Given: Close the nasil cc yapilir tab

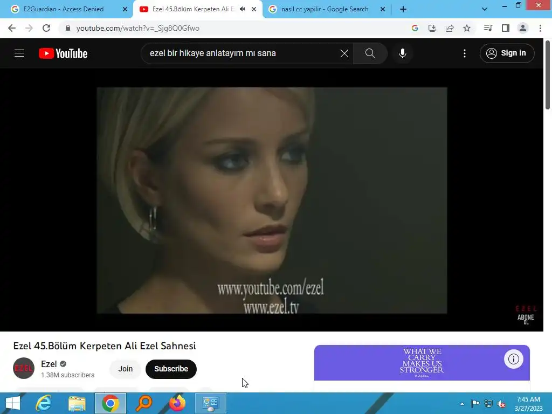Looking at the screenshot, I should click(383, 10).
